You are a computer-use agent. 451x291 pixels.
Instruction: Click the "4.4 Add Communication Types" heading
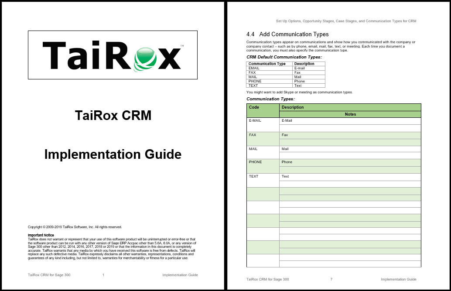coord(287,34)
